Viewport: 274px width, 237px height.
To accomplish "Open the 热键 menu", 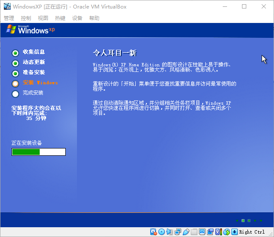I will click(x=60, y=18).
